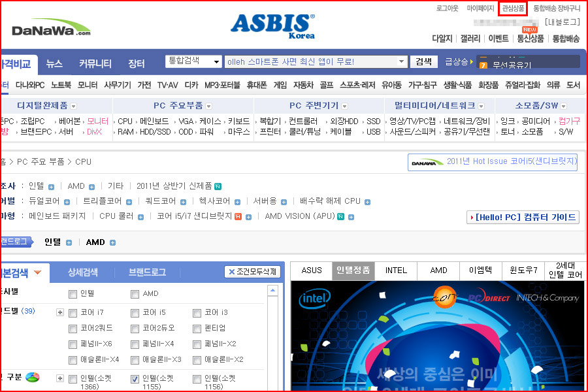This screenshot has height=392, width=588.
Task: Click the 조건모두삭제 clear filters button
Action: coord(252,272)
